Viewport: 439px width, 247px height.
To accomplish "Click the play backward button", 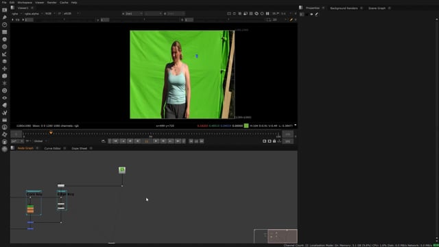I will [x=137, y=141].
